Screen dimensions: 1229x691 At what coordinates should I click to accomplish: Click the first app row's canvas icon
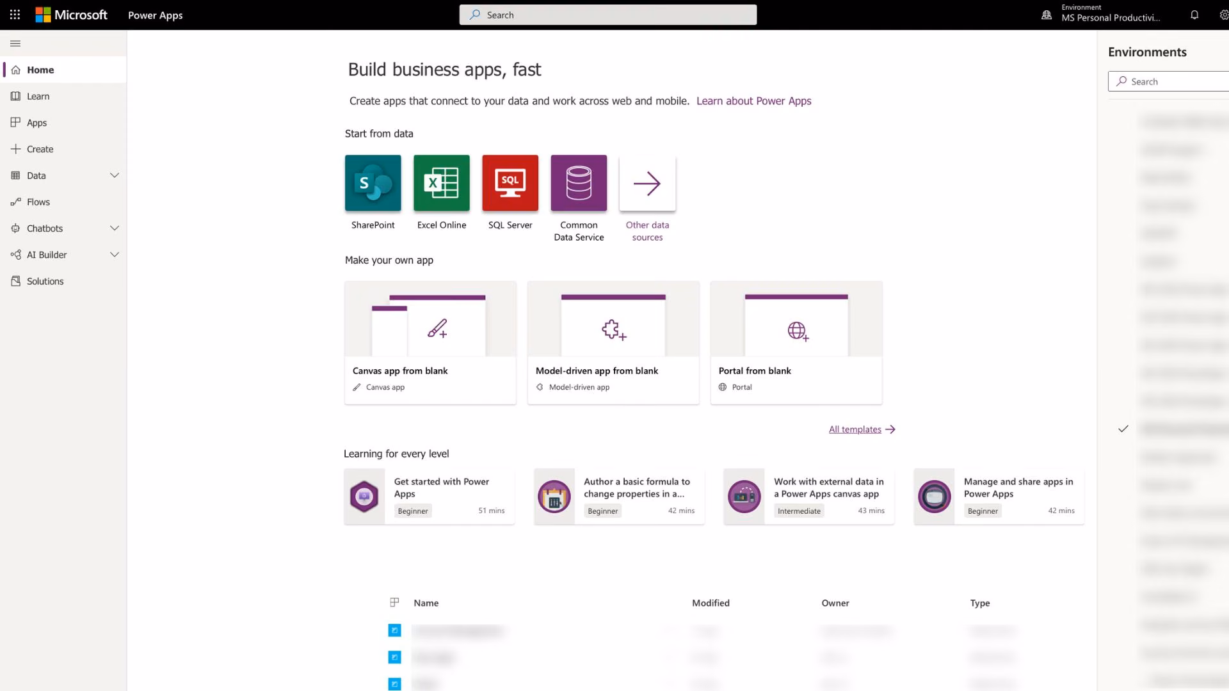[x=394, y=630]
